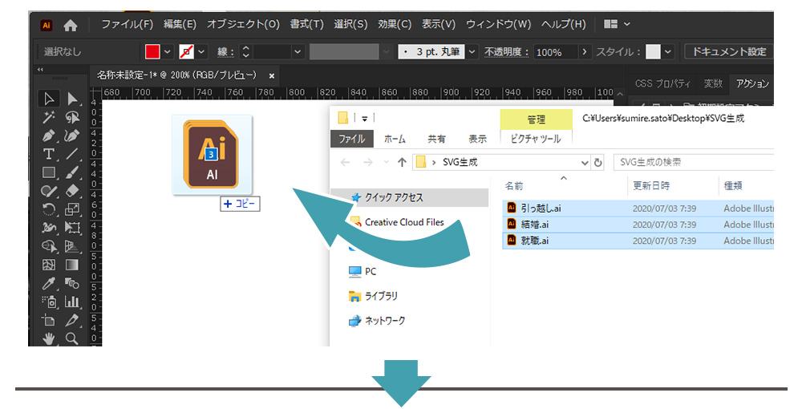Open the オブジェクト(O) menu

244,24
